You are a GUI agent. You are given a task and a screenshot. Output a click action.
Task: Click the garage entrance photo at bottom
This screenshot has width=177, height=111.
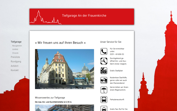click(64, 108)
